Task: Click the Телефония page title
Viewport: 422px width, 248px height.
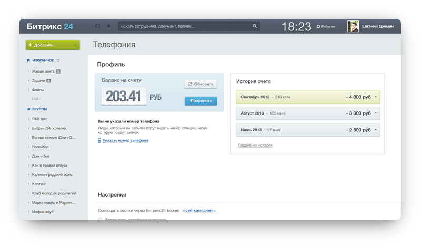Action: pos(114,45)
